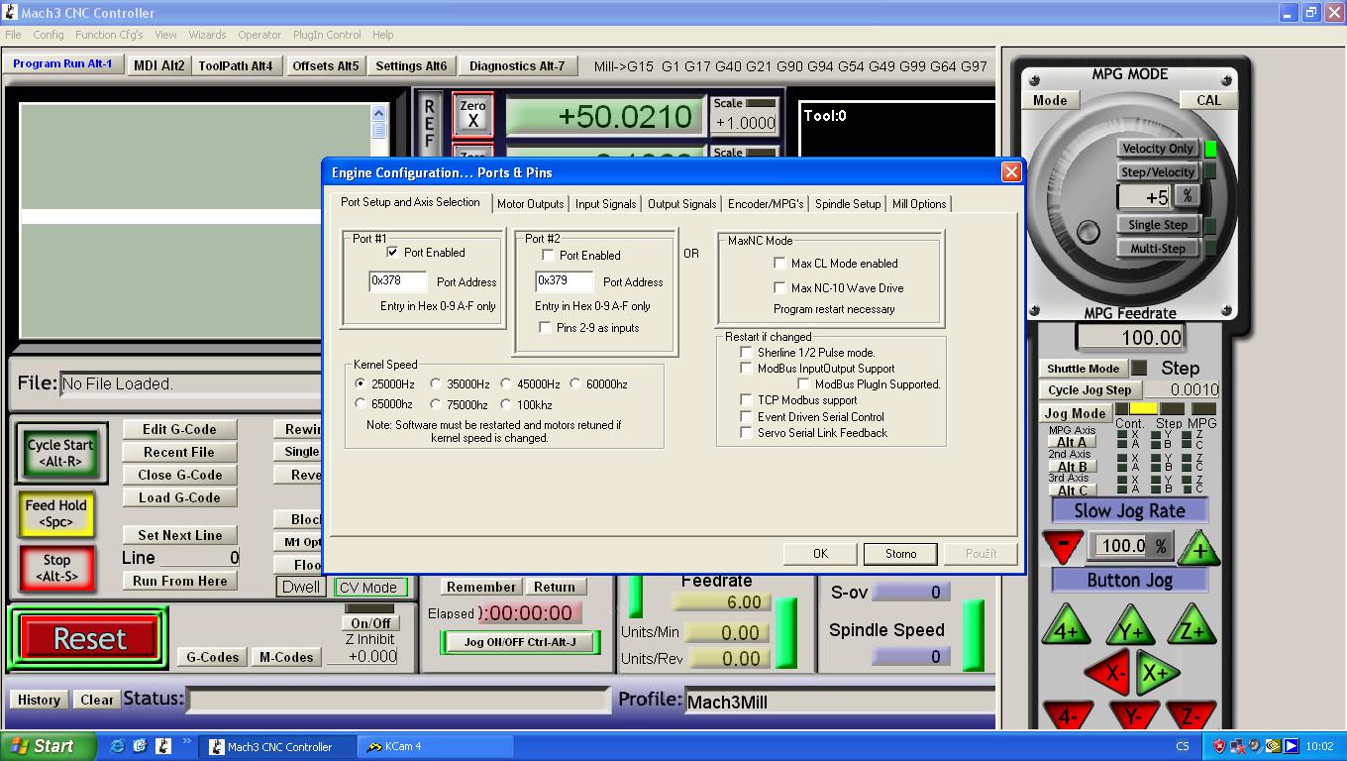The height and width of the screenshot is (761, 1347).
Task: Open the Config menu
Action: point(48,35)
